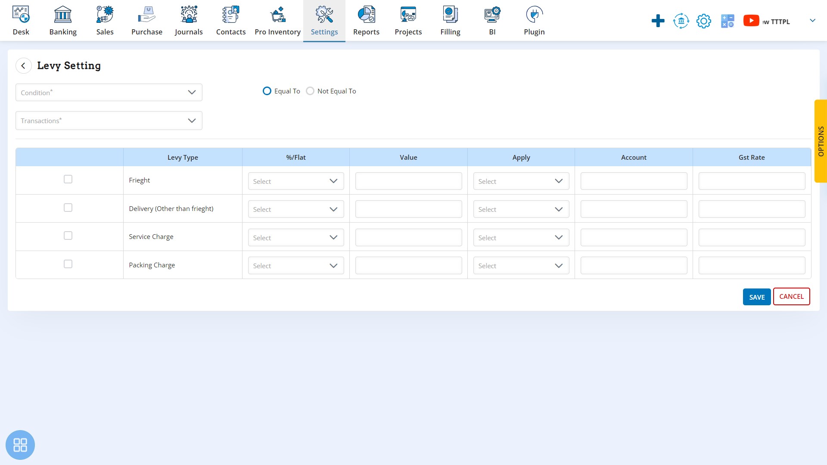Click the Account field for Packing Charge
The width and height of the screenshot is (827, 465).
[634, 266]
